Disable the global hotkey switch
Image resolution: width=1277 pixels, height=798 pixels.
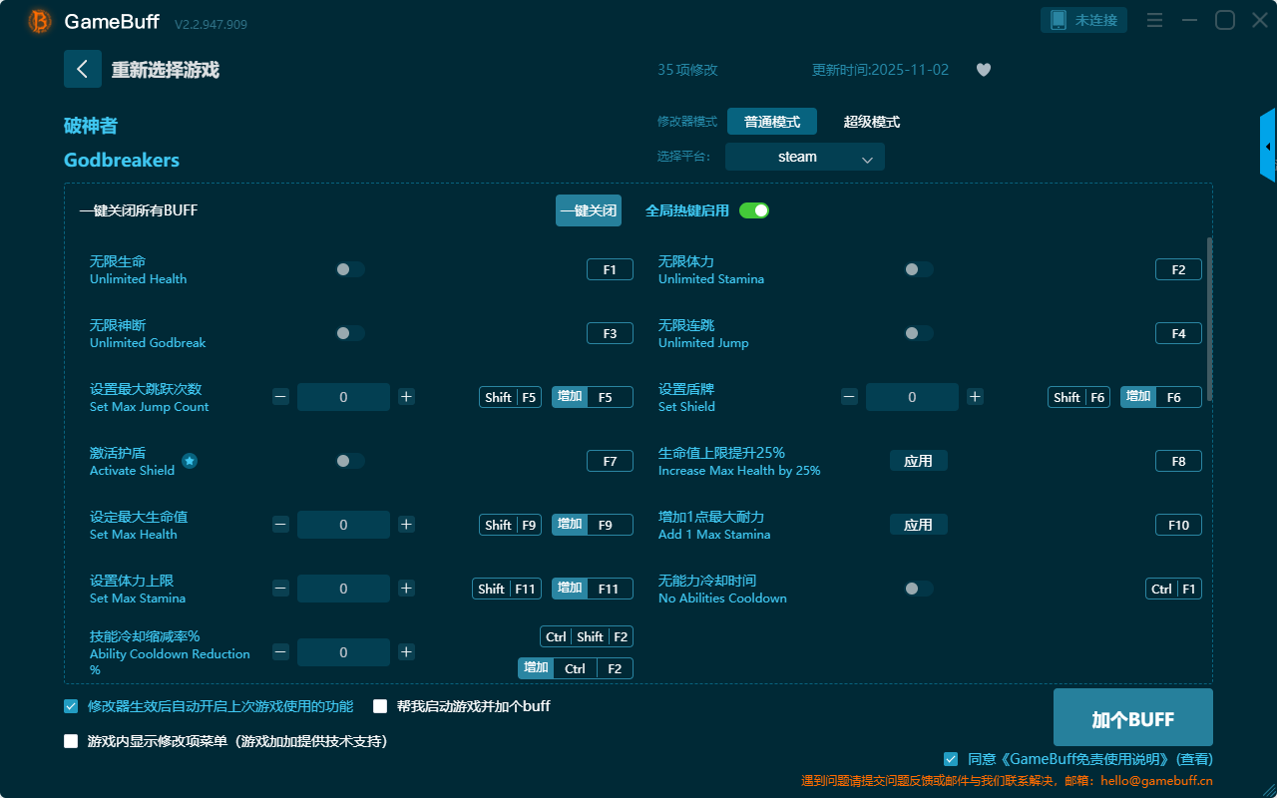click(754, 210)
